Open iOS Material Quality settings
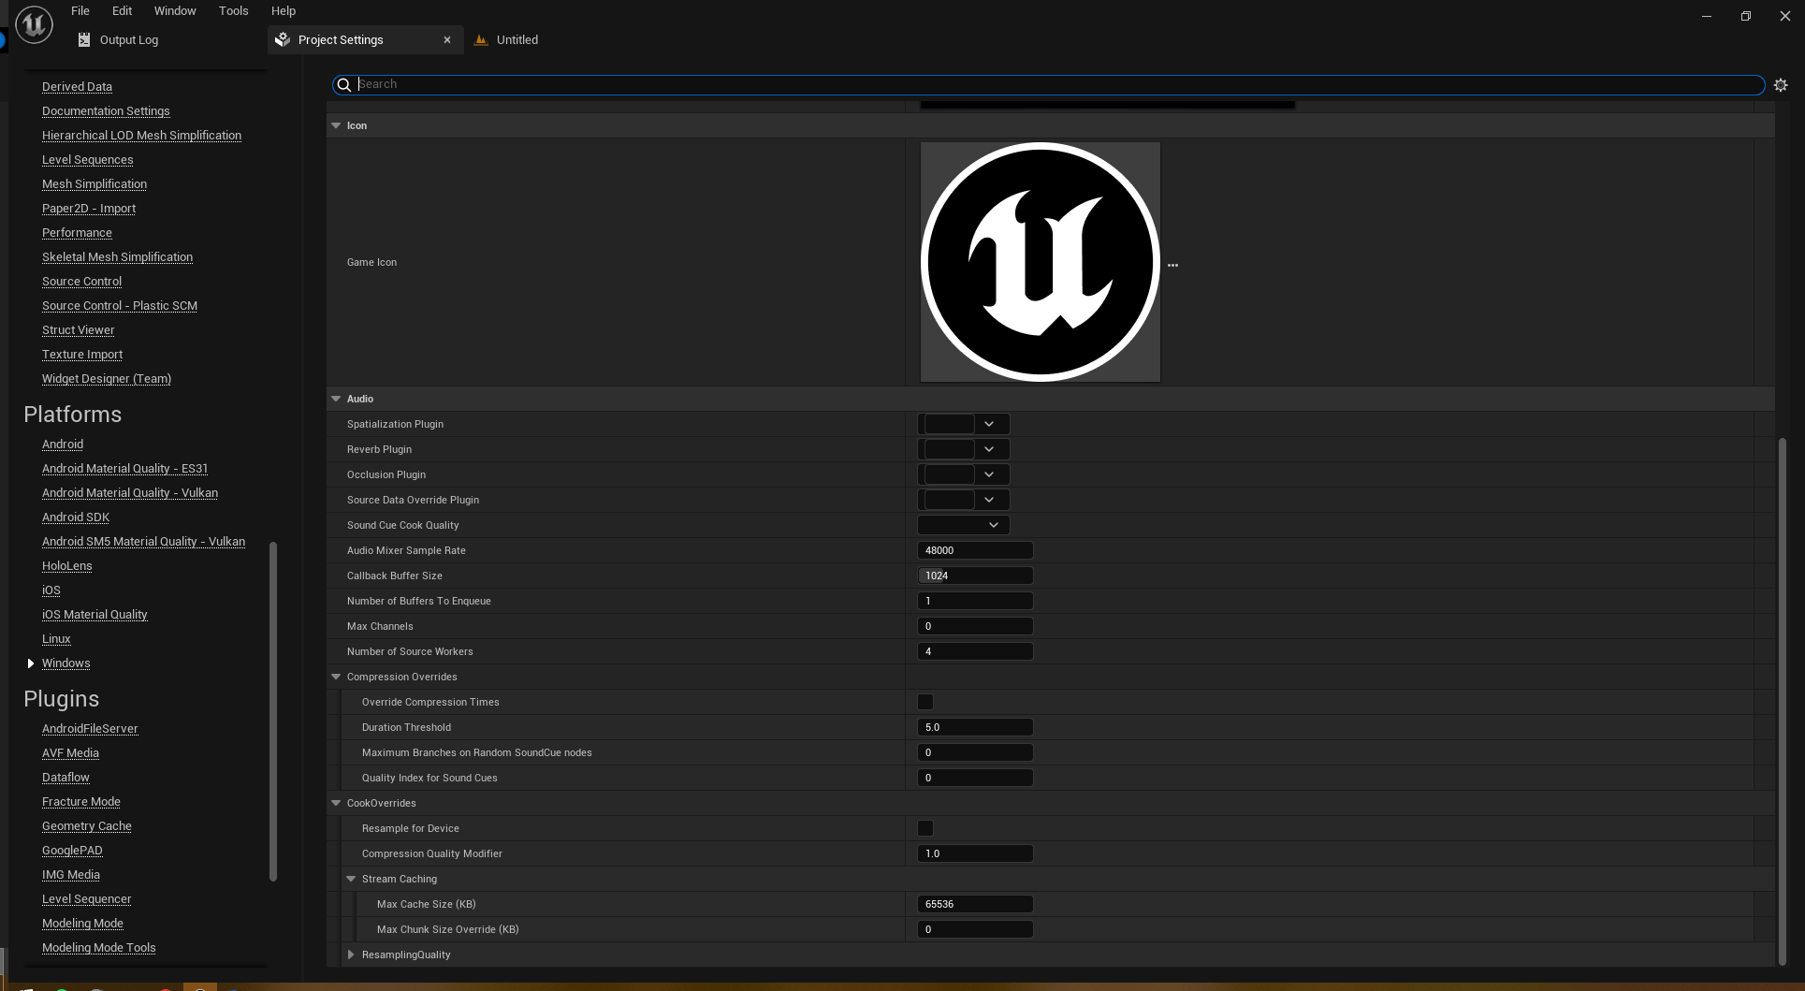Image resolution: width=1805 pixels, height=991 pixels. [95, 614]
